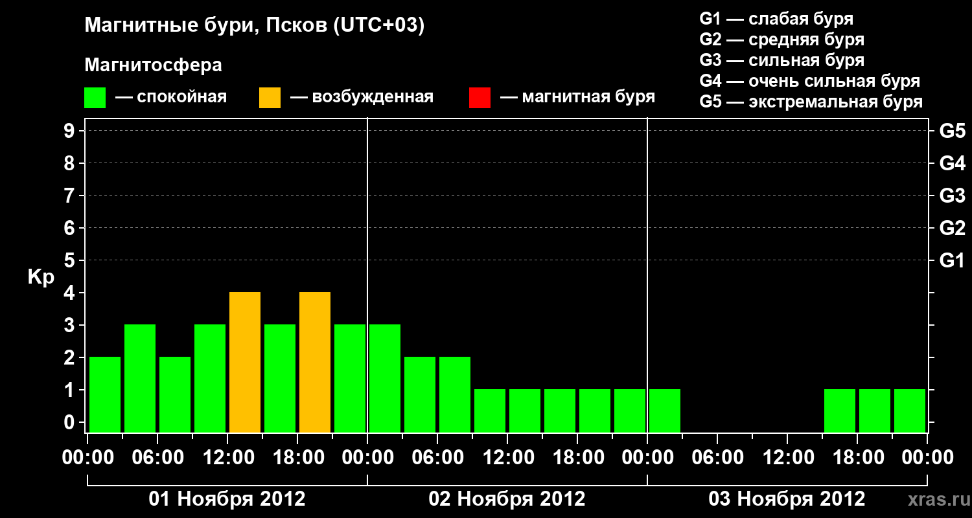Viewport: 972px width, 518px height.
Task: Click the orange 'возбужденная' legend swatch
Action: (x=270, y=97)
